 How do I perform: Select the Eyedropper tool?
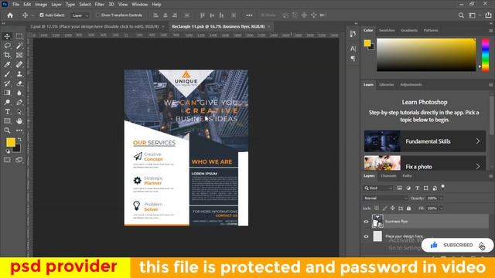pos(7,65)
